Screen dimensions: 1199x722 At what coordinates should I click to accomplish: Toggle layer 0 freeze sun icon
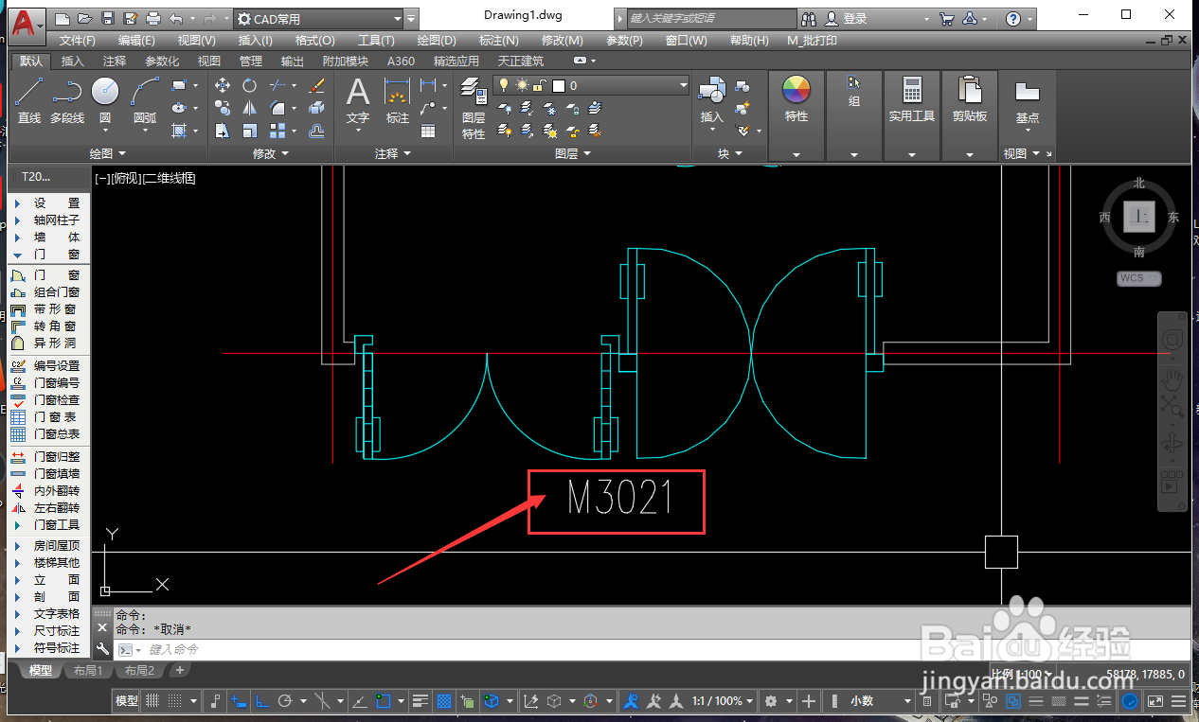[521, 85]
